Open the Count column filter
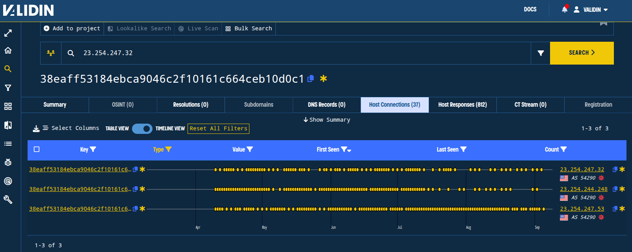The image size is (632, 252). [563, 150]
